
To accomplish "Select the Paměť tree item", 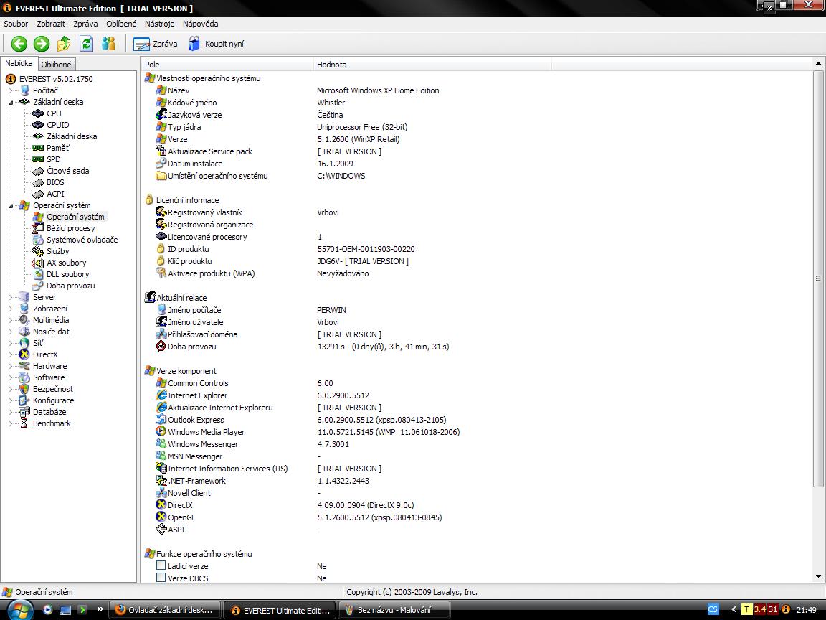I will pyautogui.click(x=58, y=148).
